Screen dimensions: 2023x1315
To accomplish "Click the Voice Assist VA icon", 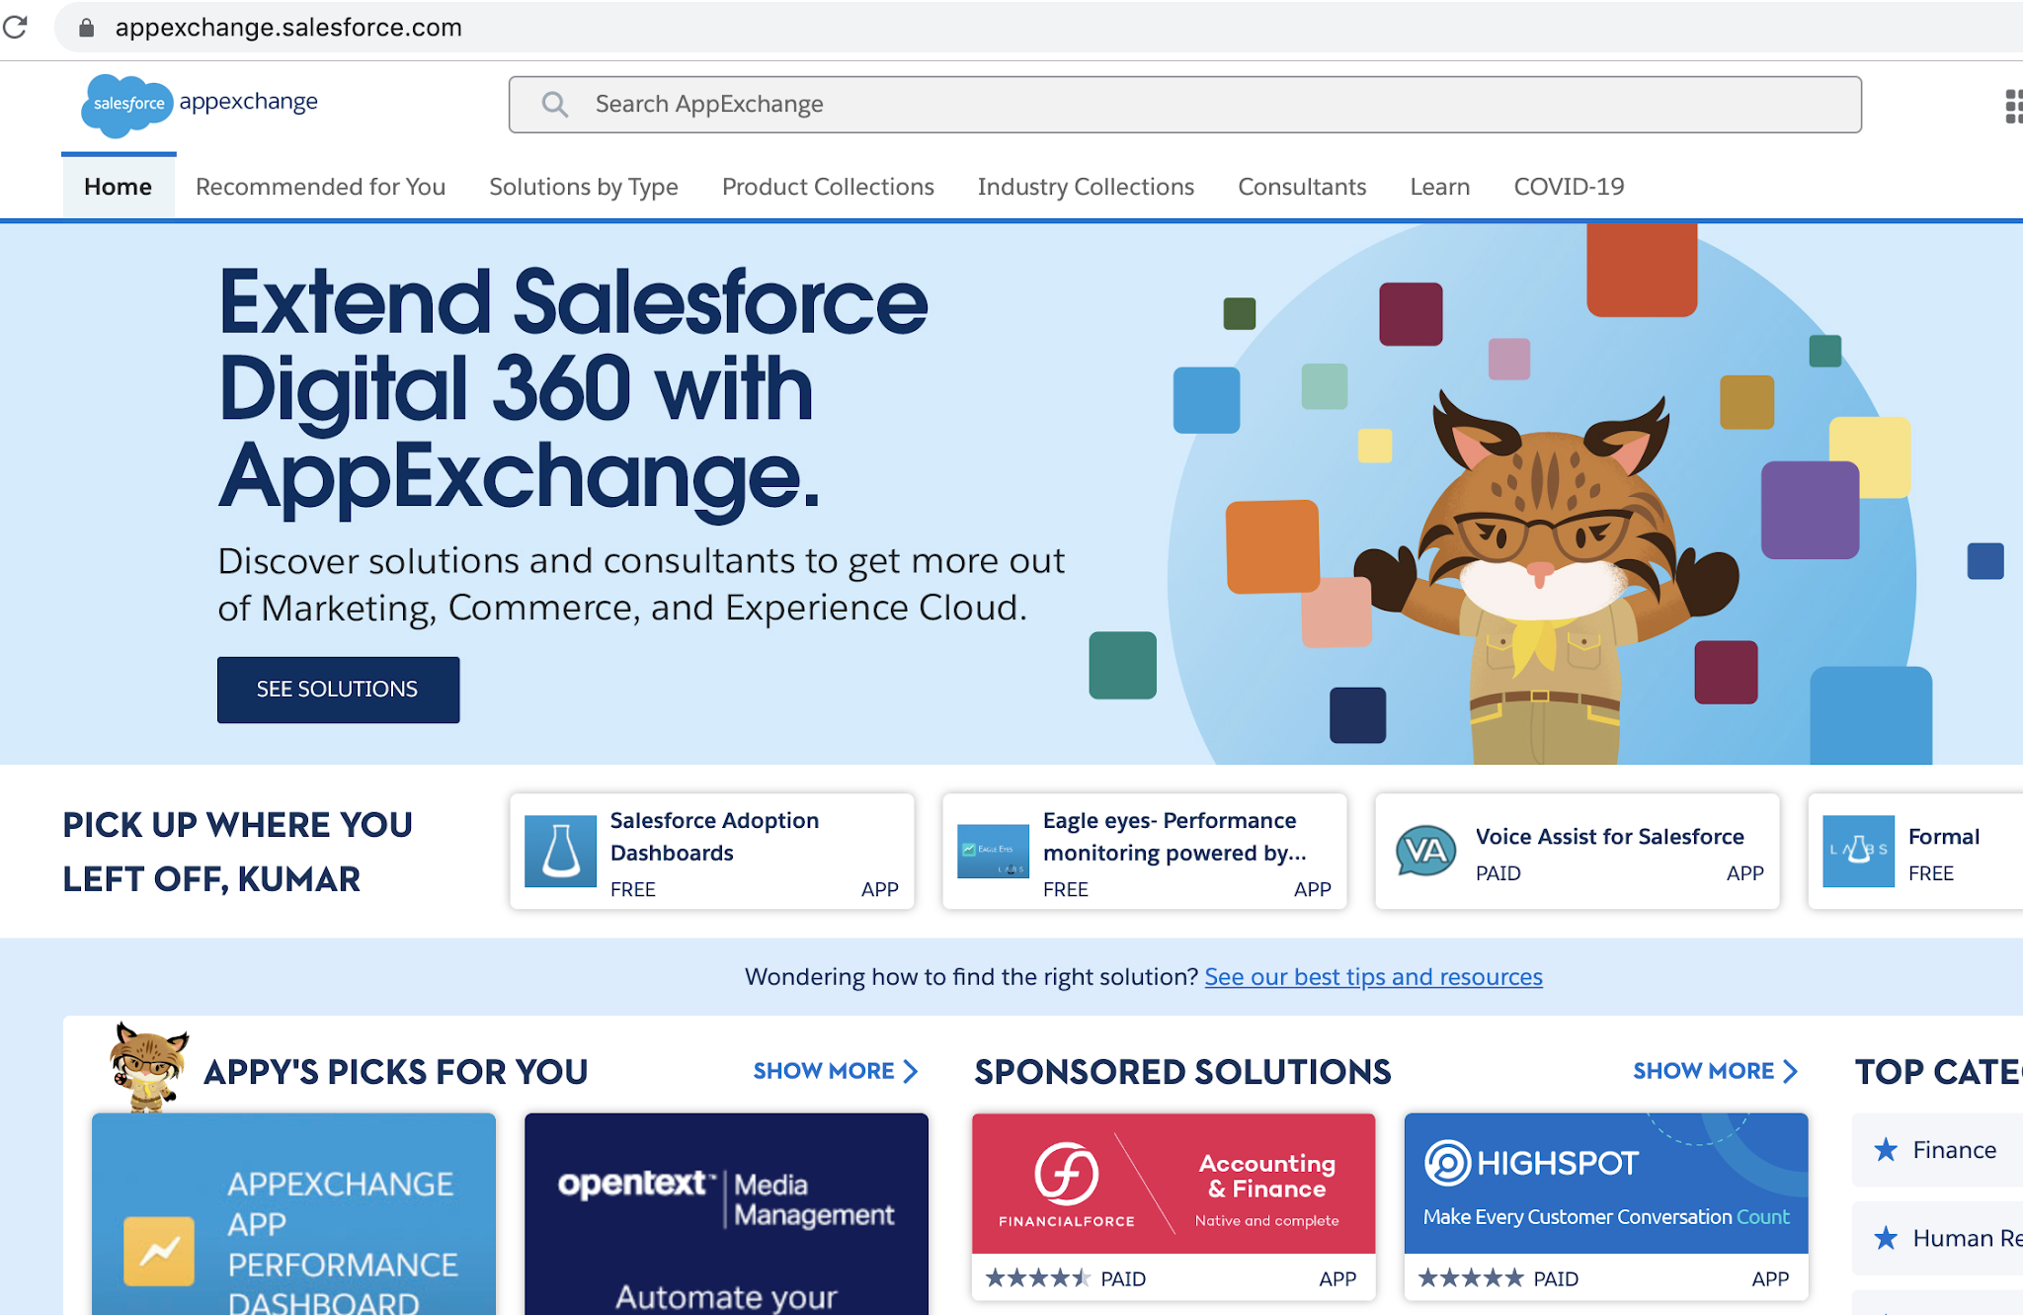I will point(1425,852).
